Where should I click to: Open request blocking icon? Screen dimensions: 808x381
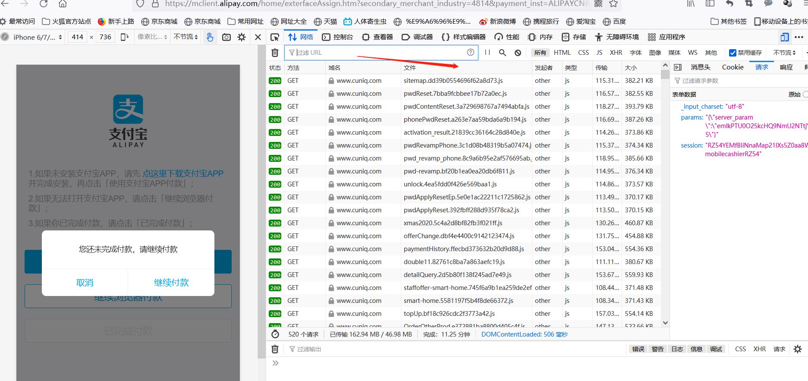pyautogui.click(x=518, y=53)
